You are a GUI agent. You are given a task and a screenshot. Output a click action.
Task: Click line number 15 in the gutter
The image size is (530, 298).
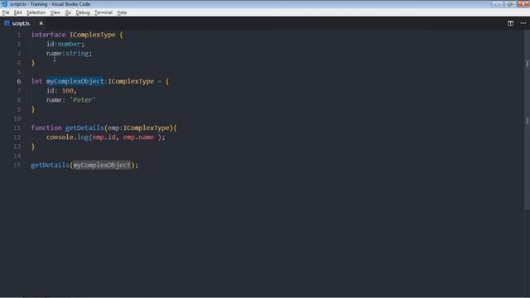click(17, 166)
